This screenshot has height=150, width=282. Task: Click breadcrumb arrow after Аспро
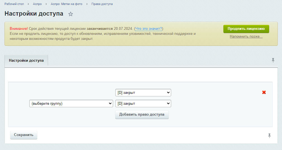click(x=46, y=4)
